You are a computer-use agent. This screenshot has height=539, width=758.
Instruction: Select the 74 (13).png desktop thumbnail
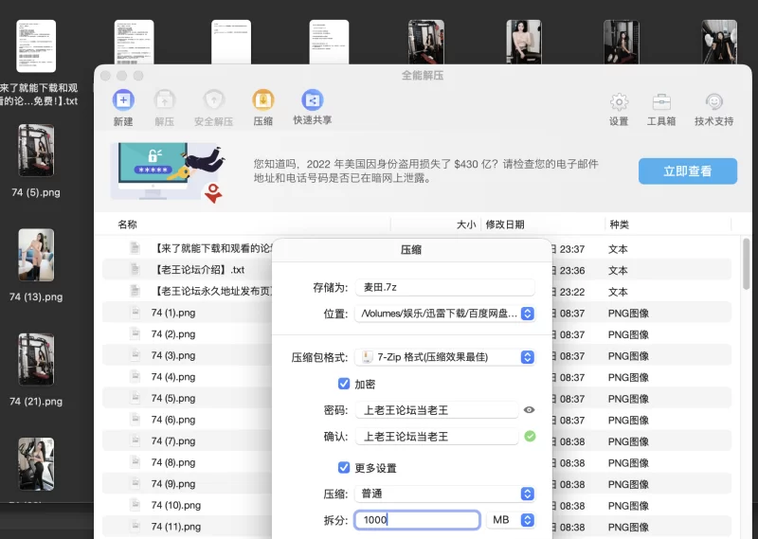(36, 254)
